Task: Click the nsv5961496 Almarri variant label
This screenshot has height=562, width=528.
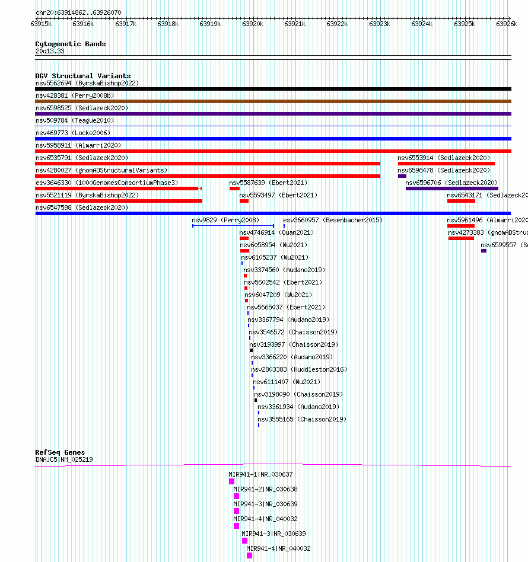Action: click(487, 220)
